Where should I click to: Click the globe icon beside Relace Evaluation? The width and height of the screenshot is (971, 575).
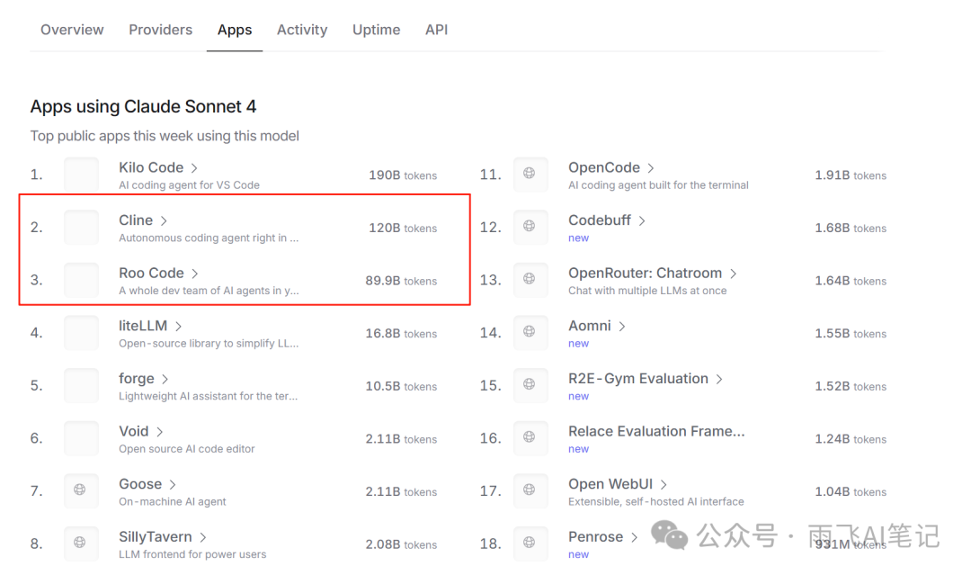click(530, 436)
